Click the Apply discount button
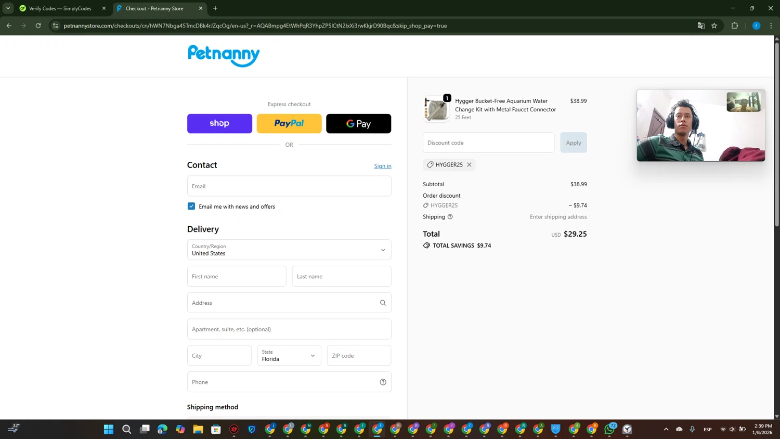Screen dimensions: 780x439 point(574,143)
